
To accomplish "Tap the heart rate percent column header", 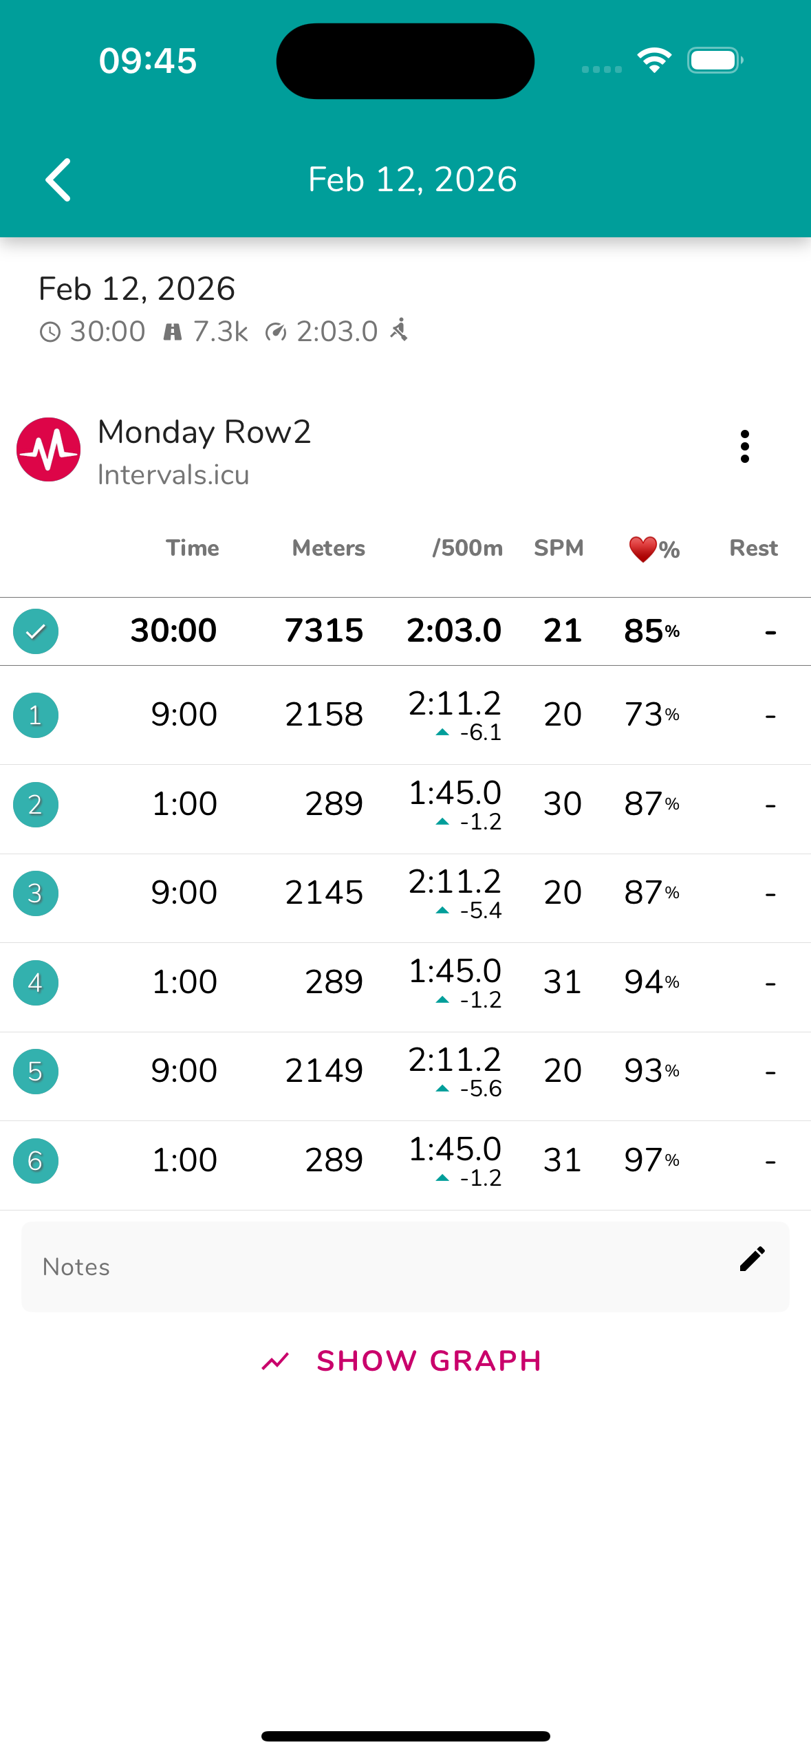I will 653,549.
